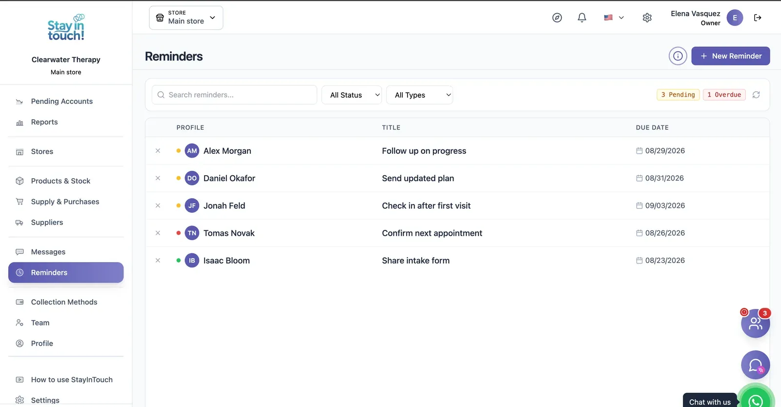Viewport: 781px width, 407px height.
Task: Go to Team in the sidebar
Action: (66, 323)
